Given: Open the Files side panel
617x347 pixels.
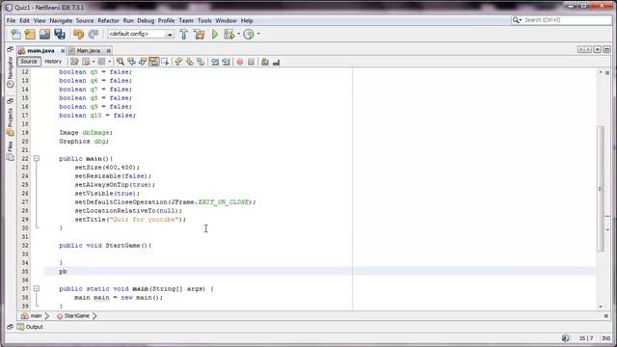Looking at the screenshot, I should click(x=11, y=151).
